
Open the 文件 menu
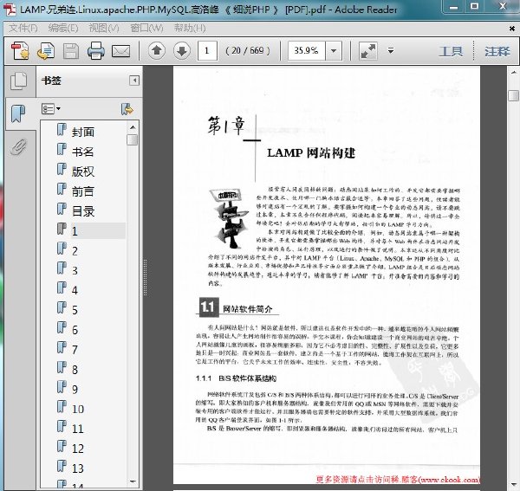pyautogui.click(x=23, y=29)
